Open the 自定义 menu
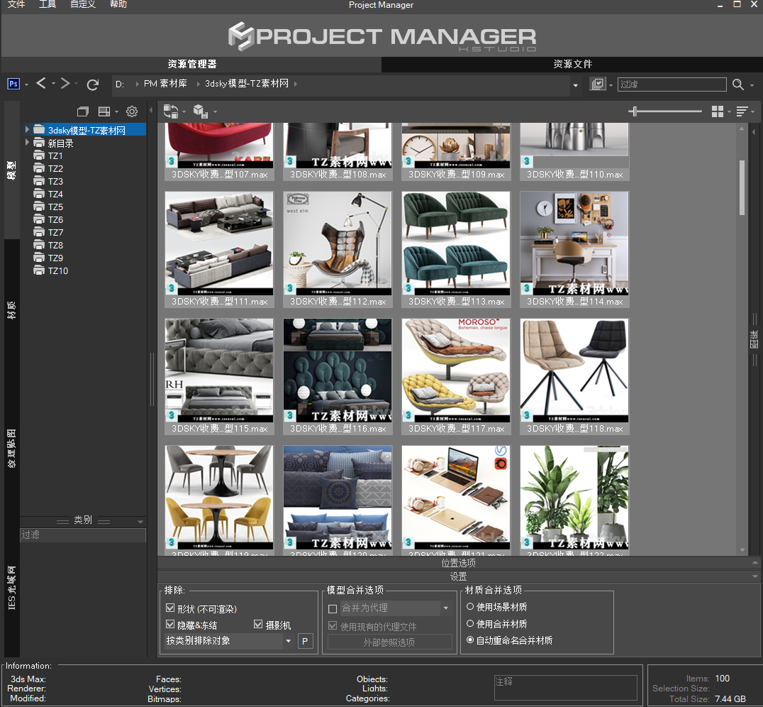763x707 pixels. 83,5
